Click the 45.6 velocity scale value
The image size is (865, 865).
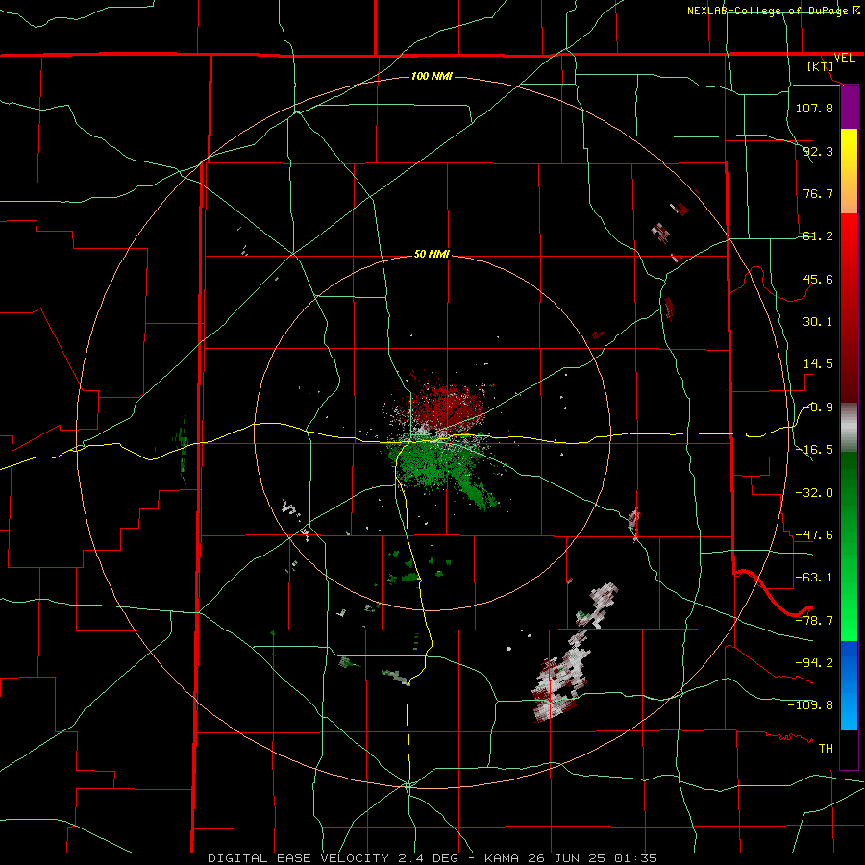tap(818, 279)
